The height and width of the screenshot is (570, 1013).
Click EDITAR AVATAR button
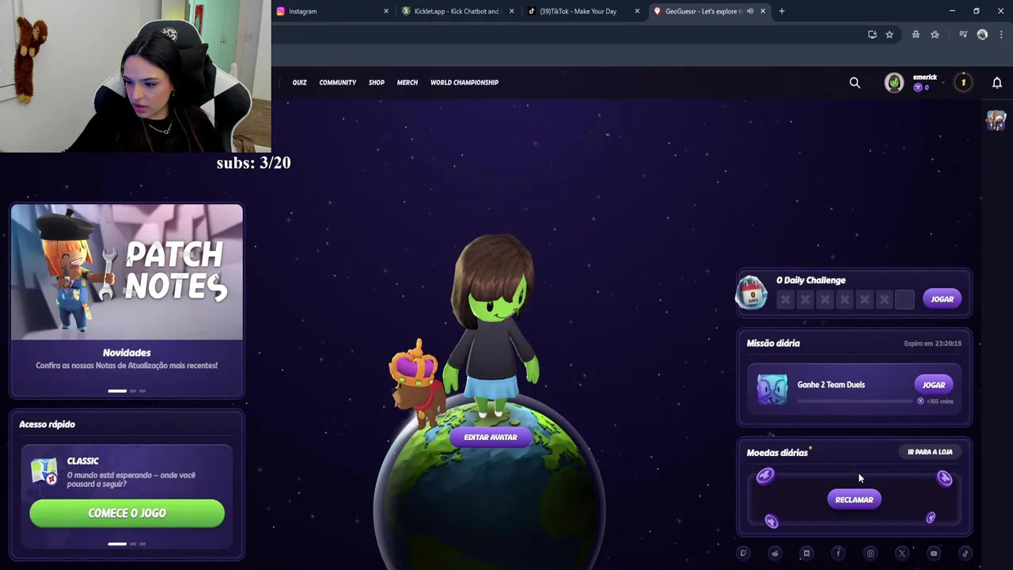point(491,437)
